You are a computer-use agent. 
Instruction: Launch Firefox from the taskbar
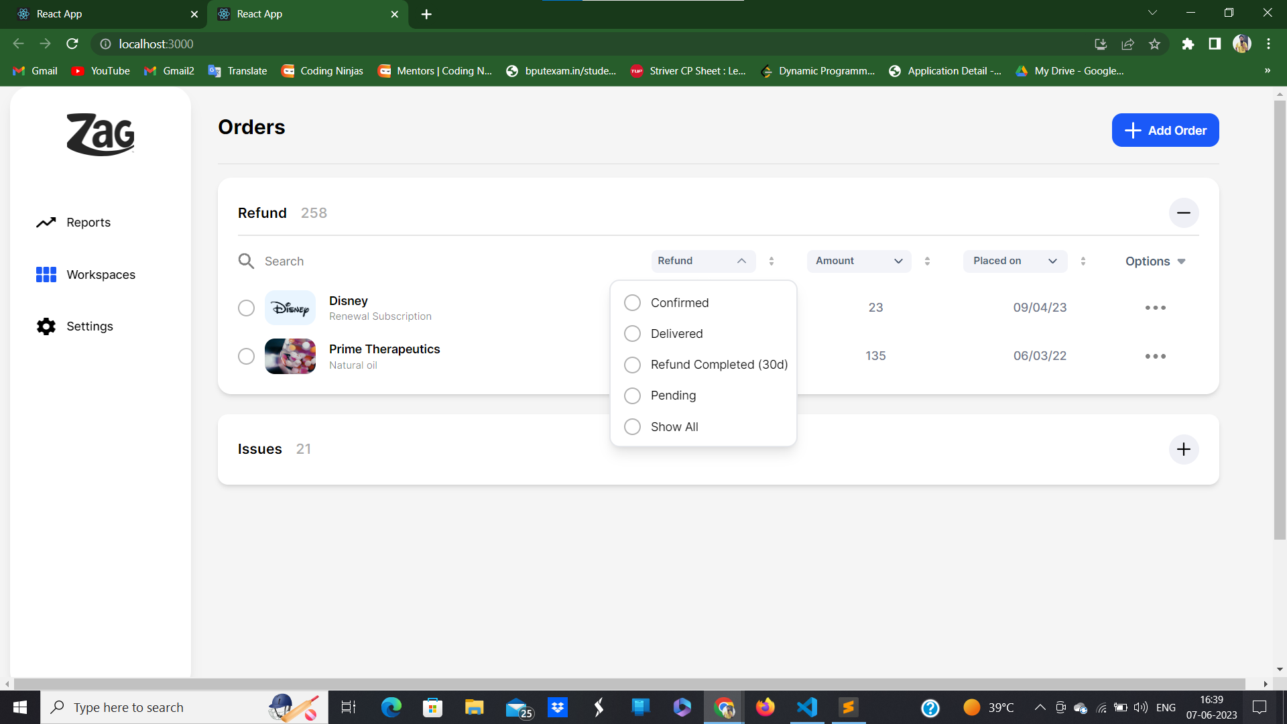click(765, 707)
